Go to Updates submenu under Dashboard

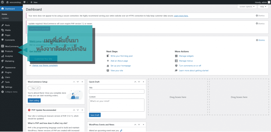point(5,18)
